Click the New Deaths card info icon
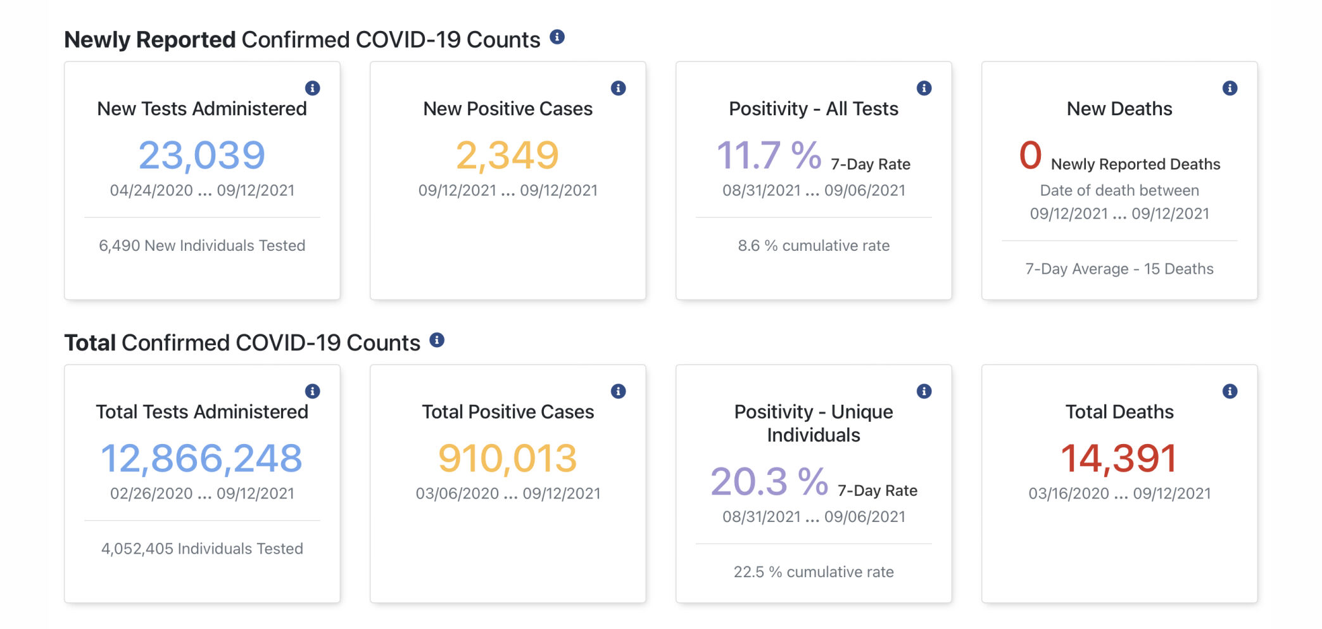Screen dimensions: 1322x629 tap(1230, 88)
